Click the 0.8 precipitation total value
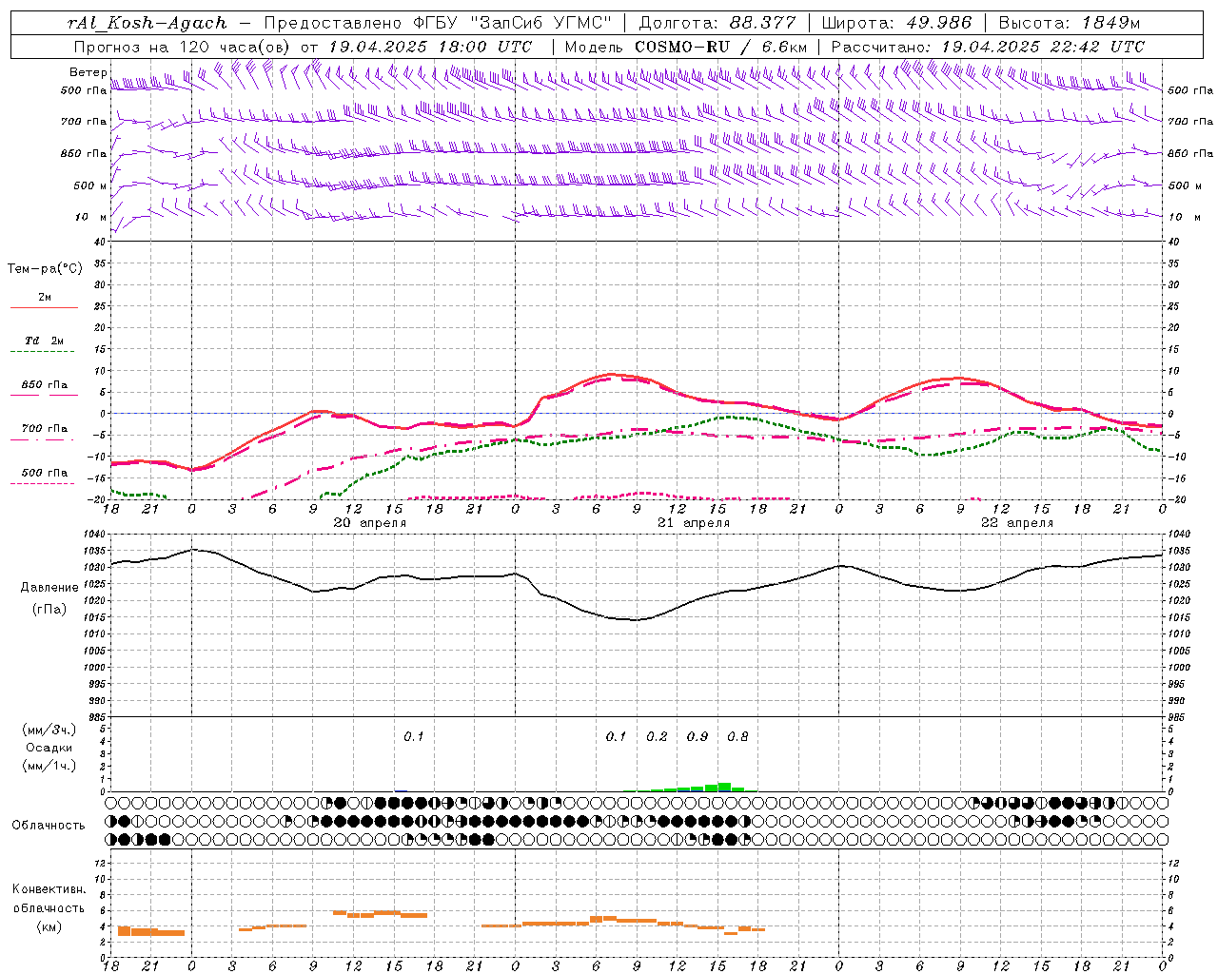The image size is (1218, 974). pyautogui.click(x=737, y=736)
